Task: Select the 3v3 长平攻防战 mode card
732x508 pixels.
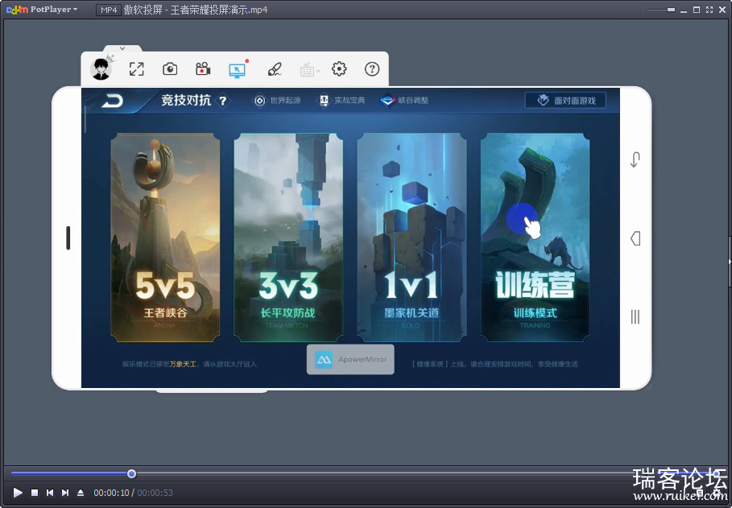Action: 288,237
